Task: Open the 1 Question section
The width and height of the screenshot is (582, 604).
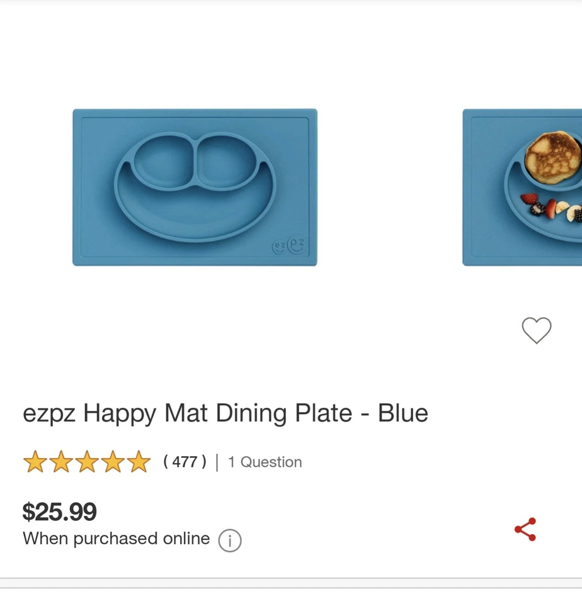Action: (264, 462)
